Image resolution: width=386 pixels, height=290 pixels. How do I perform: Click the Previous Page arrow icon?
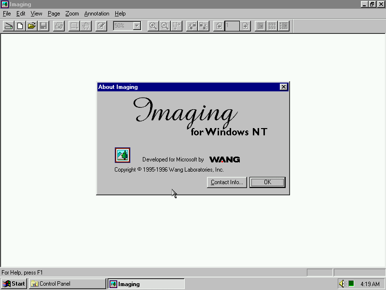tap(219, 26)
